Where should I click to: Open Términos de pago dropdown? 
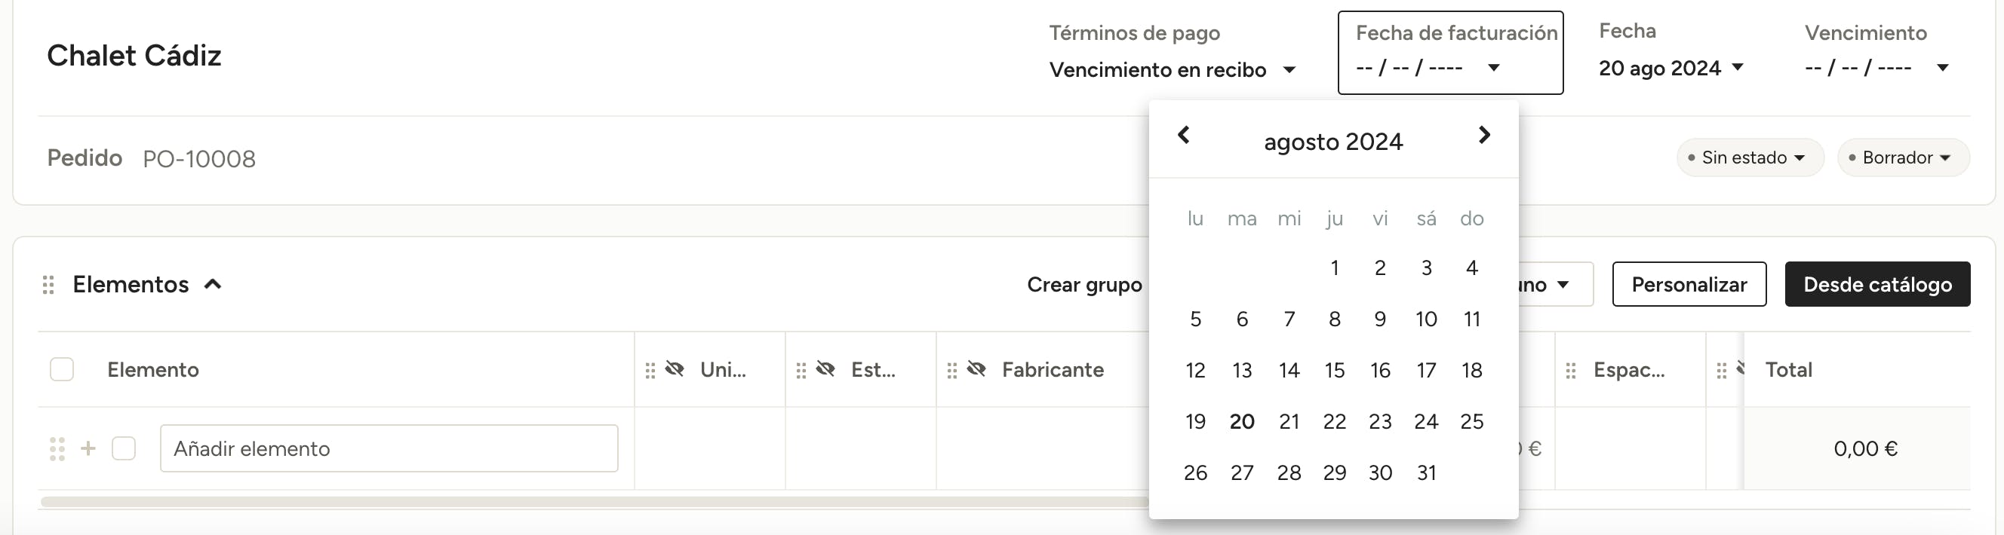(1173, 70)
